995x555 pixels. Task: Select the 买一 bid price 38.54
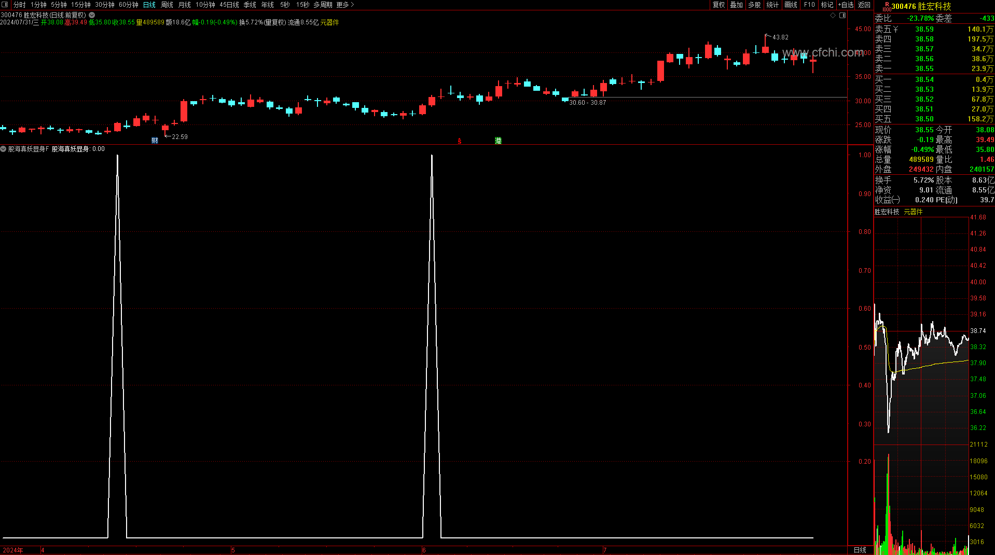point(924,79)
